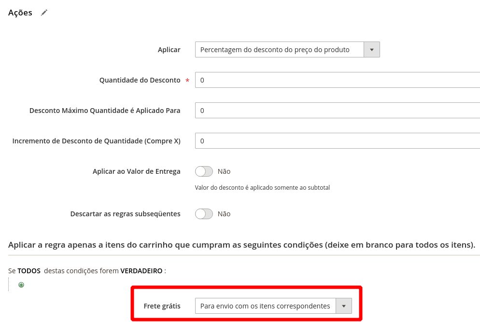Focus the Incremento de Desconto de Quantidade input
This screenshot has width=480, height=322.
click(338, 141)
